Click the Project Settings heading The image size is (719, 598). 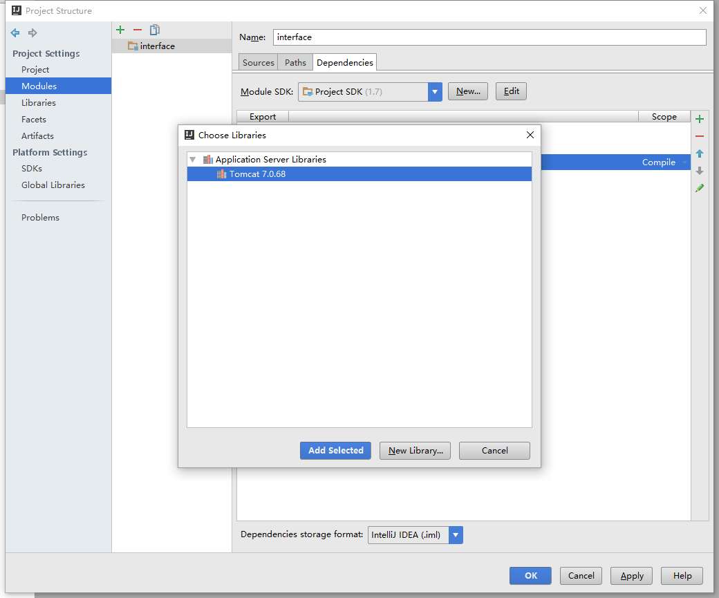tap(46, 54)
